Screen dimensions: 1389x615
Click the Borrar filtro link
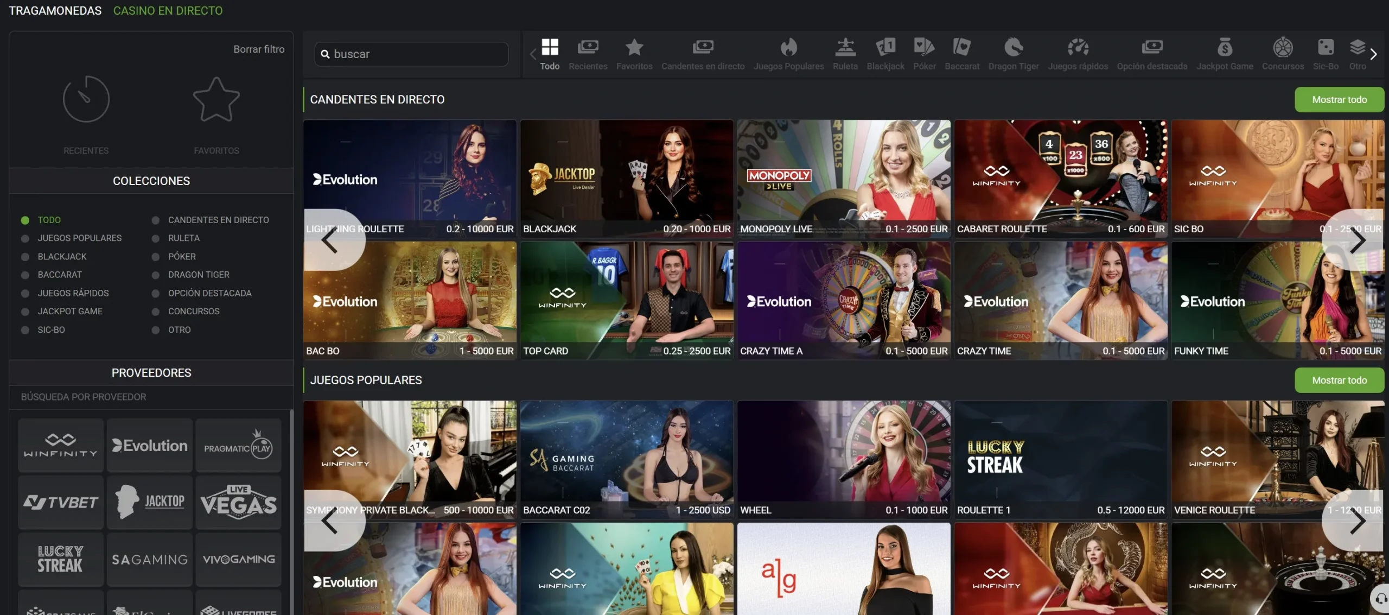coord(259,49)
